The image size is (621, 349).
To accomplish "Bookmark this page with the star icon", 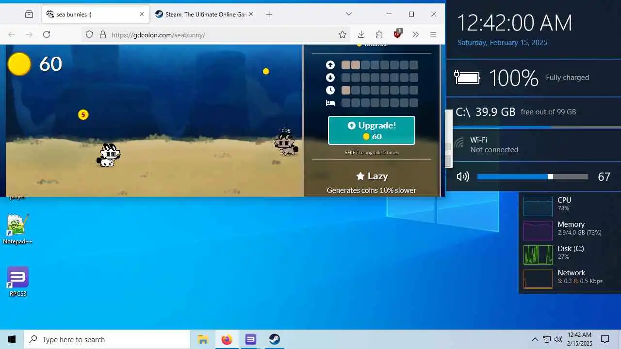I will click(x=343, y=34).
